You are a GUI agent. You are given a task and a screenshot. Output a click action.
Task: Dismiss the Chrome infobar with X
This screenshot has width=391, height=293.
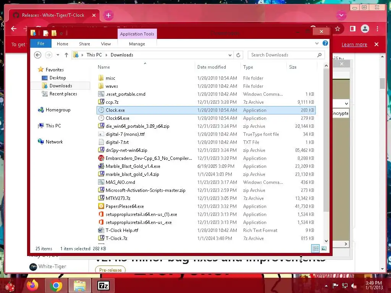point(376,44)
